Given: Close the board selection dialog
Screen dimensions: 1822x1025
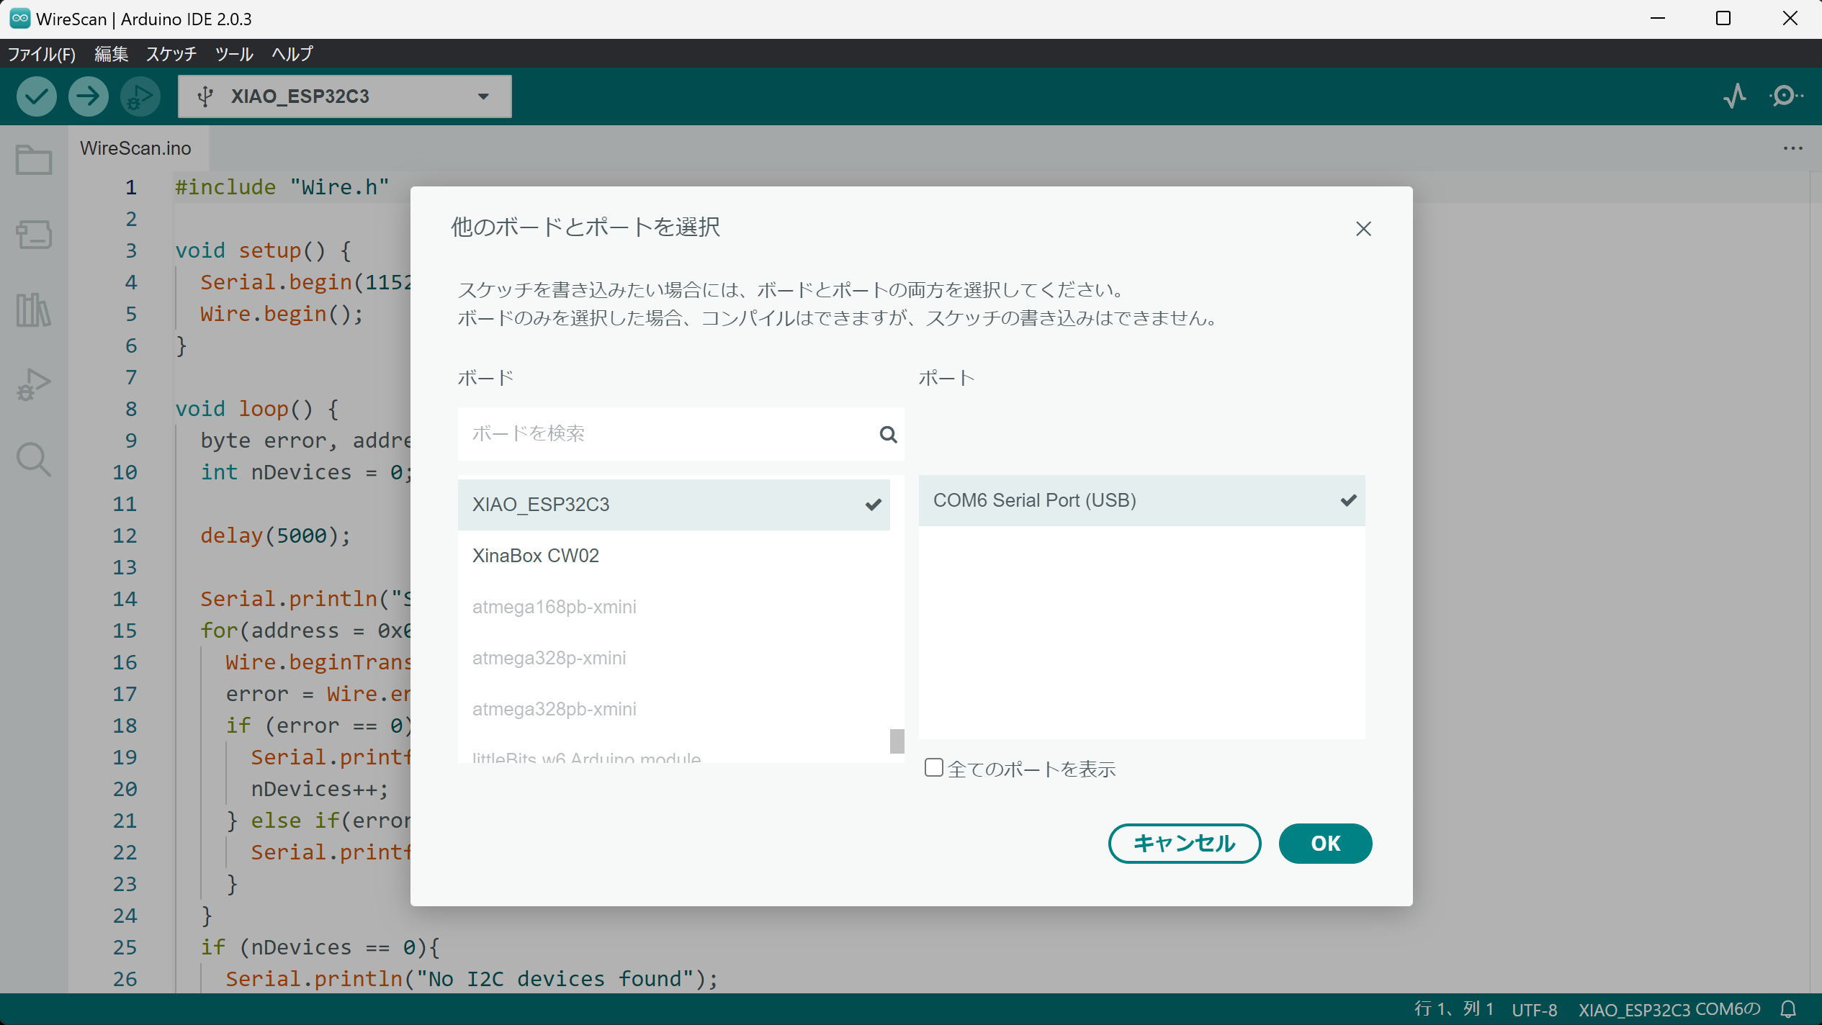Looking at the screenshot, I should point(1363,228).
